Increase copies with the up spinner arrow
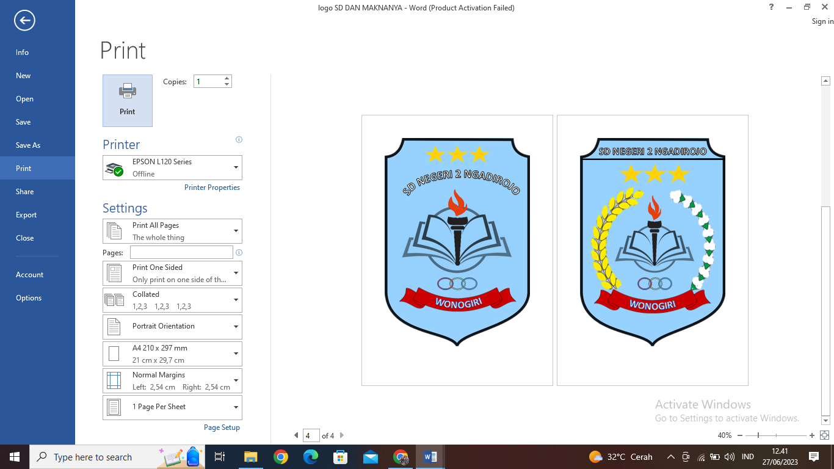This screenshot has height=469, width=834. [227, 78]
